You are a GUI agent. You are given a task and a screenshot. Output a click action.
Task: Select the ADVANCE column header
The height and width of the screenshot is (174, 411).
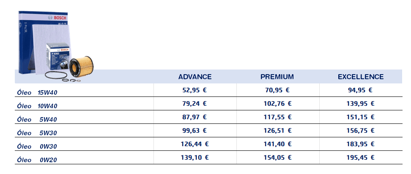pyautogui.click(x=195, y=77)
